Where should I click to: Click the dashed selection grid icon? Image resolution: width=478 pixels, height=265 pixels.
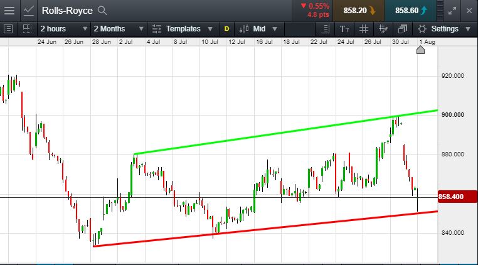point(28,29)
